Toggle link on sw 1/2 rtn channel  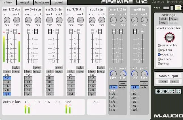click(x=7, y=71)
